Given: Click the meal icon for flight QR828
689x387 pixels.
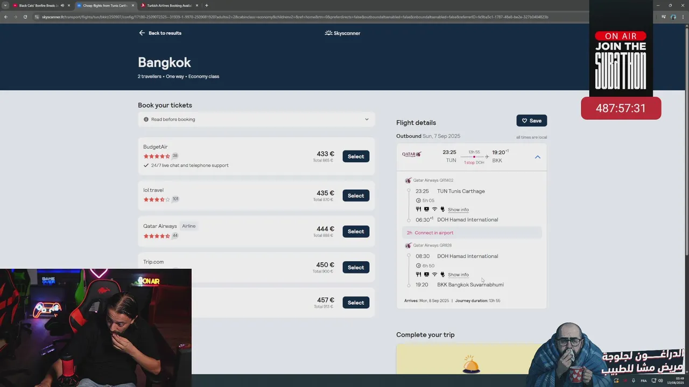Looking at the screenshot, I should pos(418,274).
